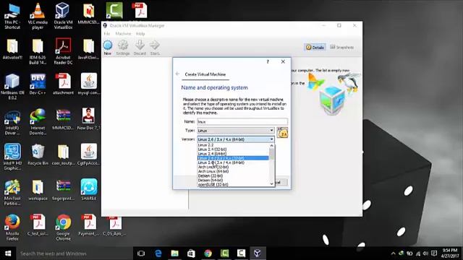Screen dimensions: 463x260
Task: Open Oracle VM VirtualBox desktop shortcut
Action: (63, 16)
